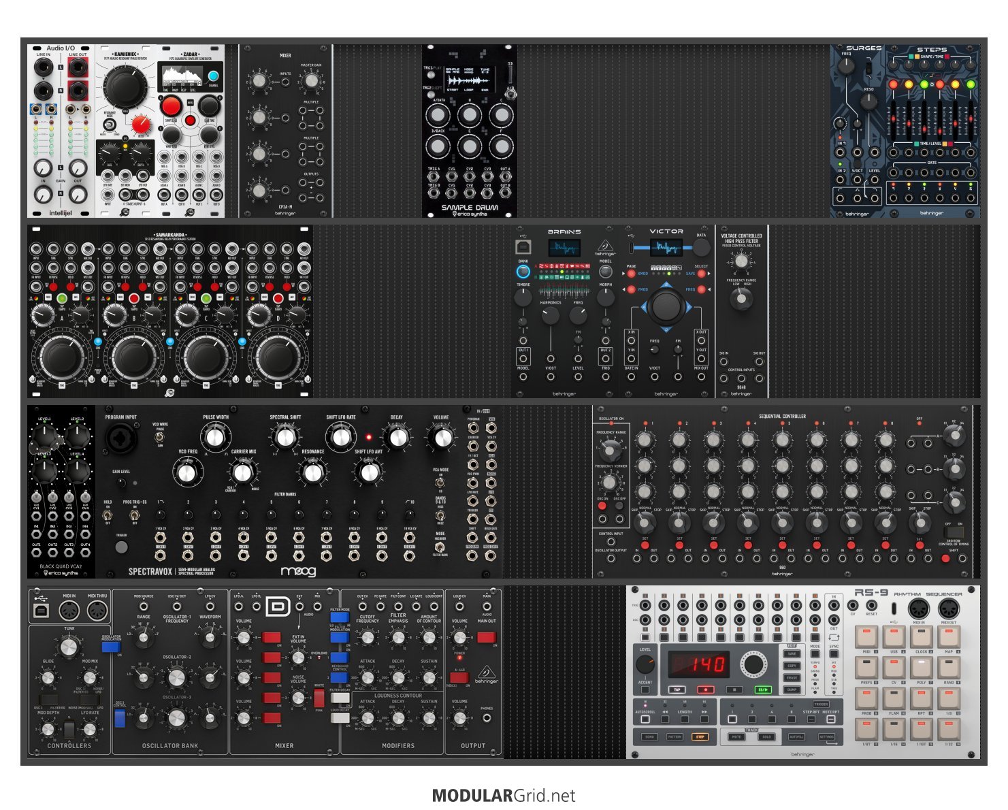Image resolution: width=1008 pixels, height=810 pixels.
Task: Click the FLAM pad on RS-9
Action: pos(893,699)
